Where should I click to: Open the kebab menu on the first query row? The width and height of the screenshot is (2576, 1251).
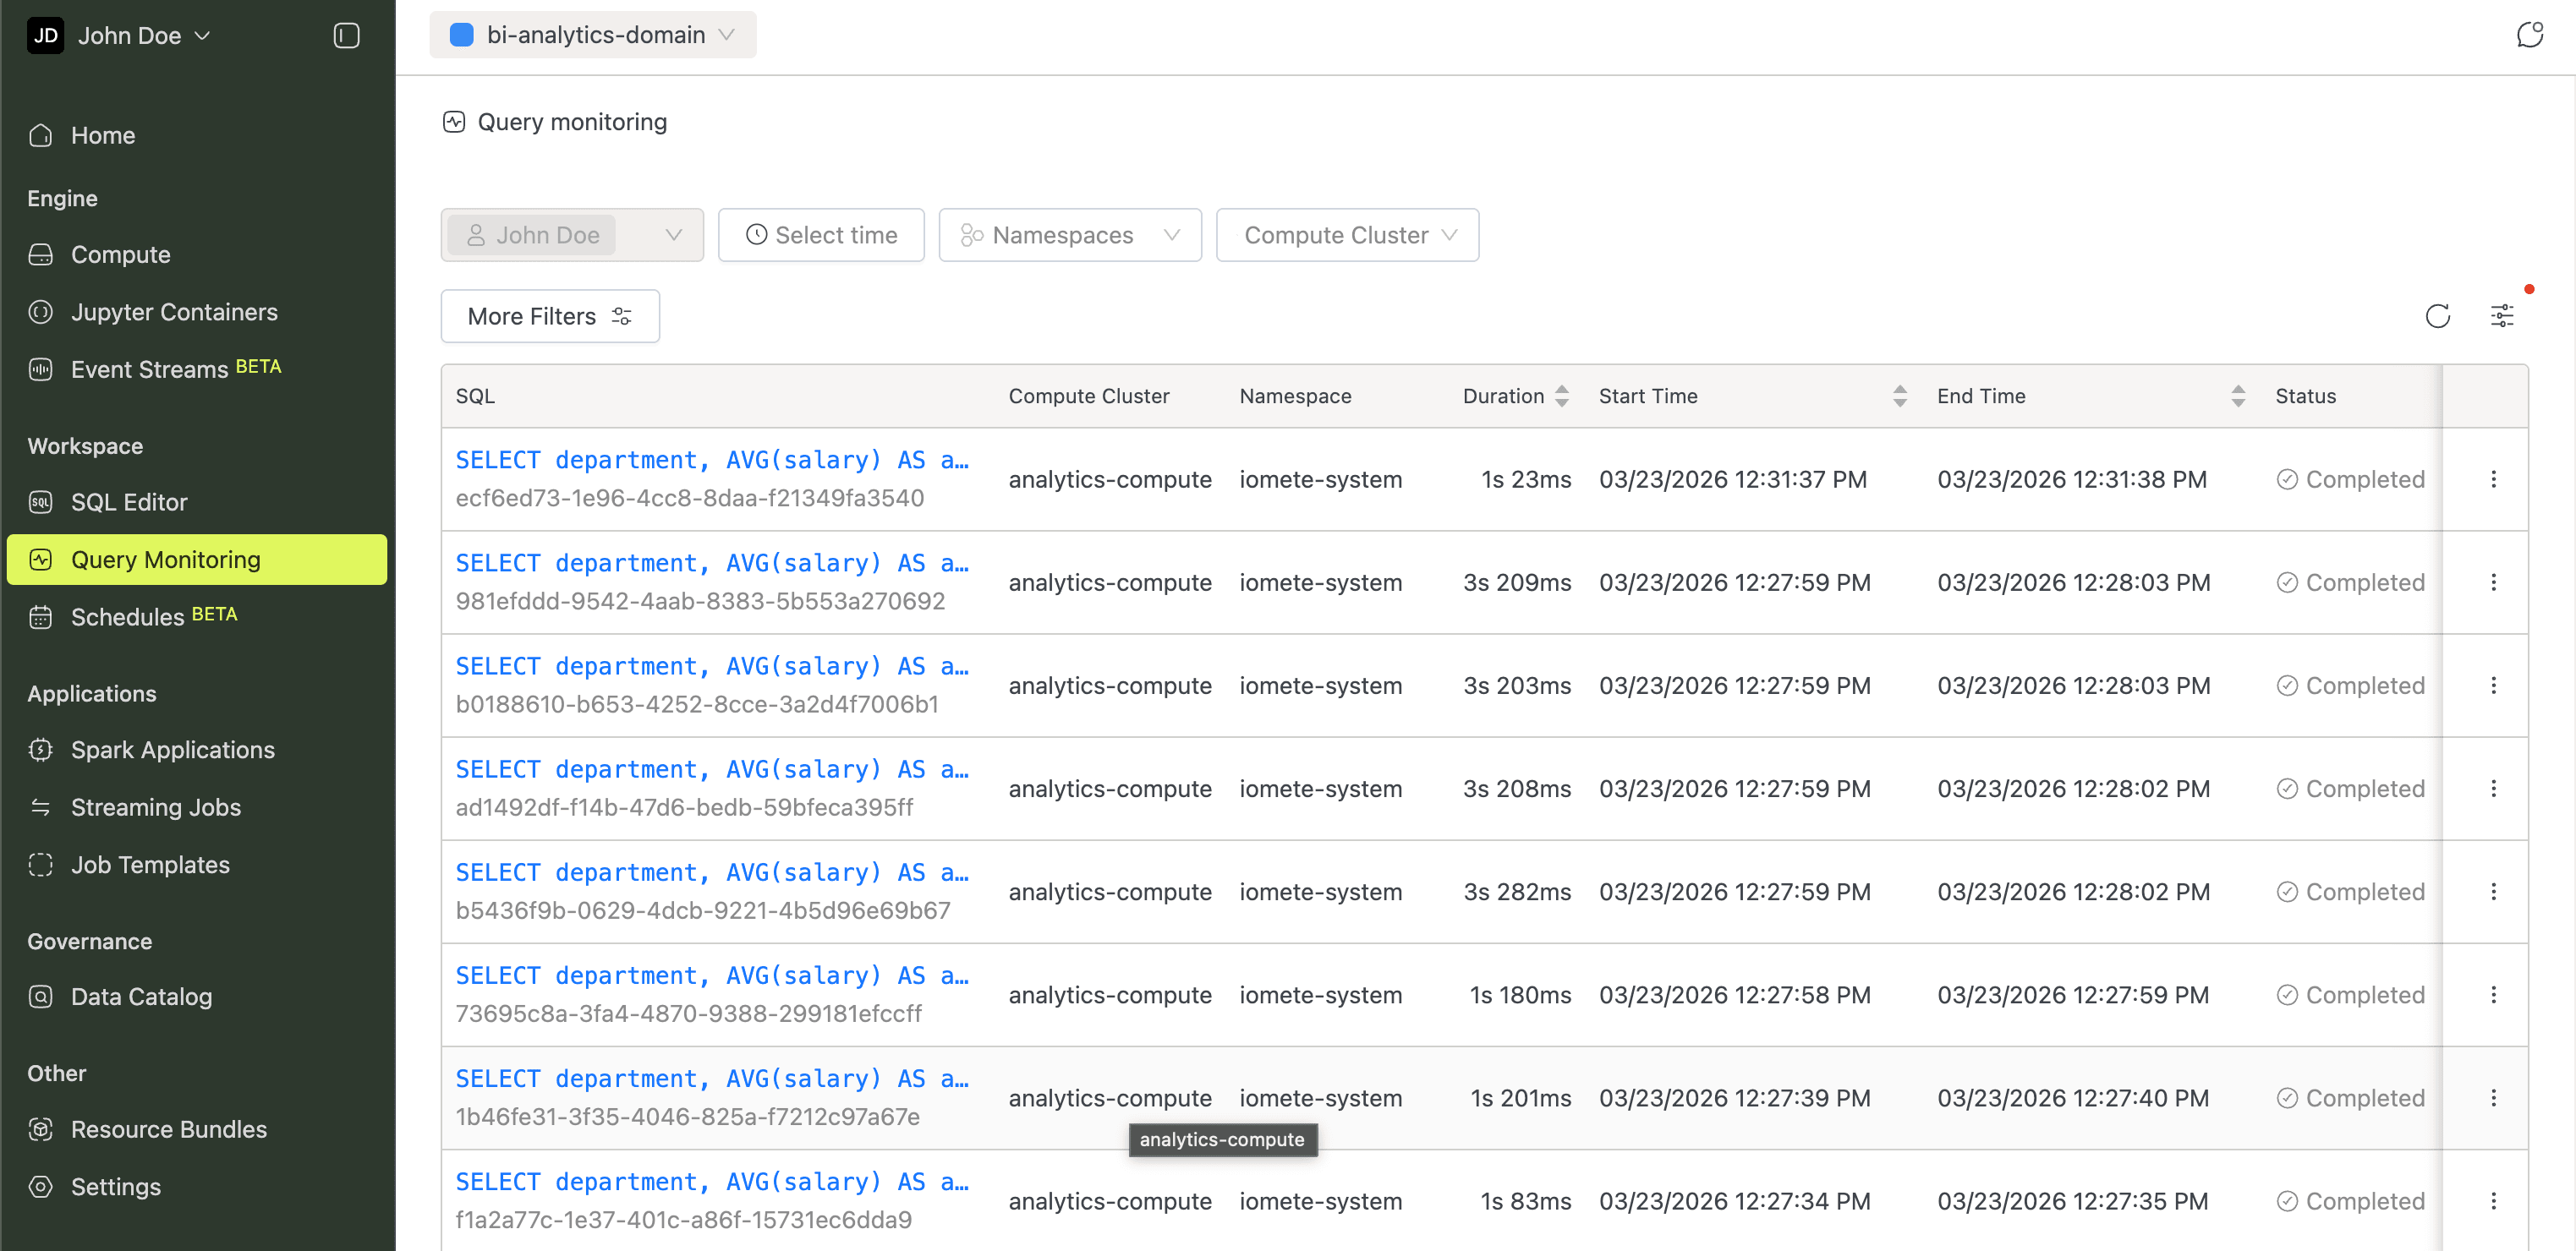2494,479
